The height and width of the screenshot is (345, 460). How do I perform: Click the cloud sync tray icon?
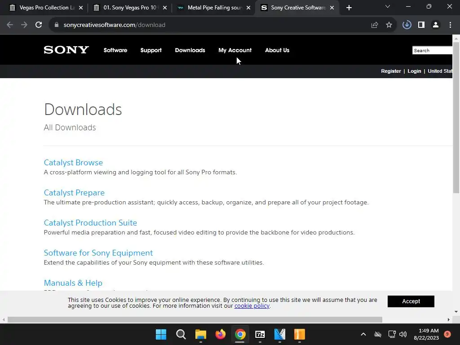[378, 334]
